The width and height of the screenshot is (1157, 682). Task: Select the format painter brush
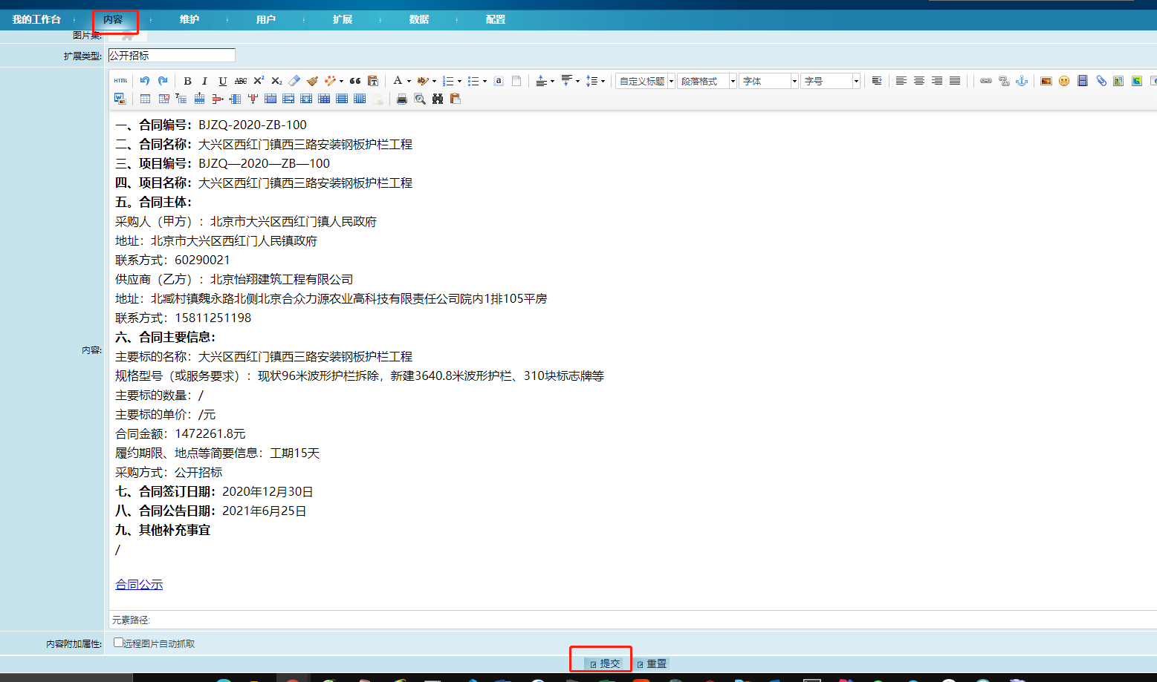click(x=312, y=81)
